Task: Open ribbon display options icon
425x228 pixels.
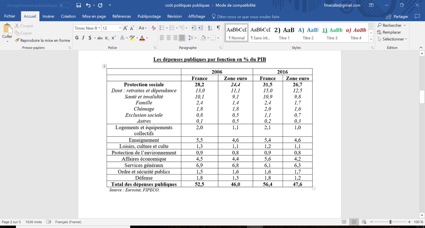Action: pyautogui.click(x=371, y=5)
